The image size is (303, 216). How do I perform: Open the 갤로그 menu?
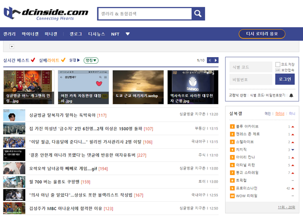click(76, 34)
